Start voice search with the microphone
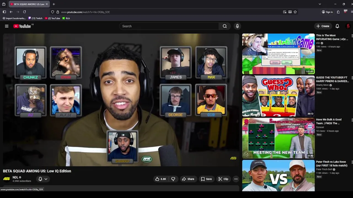The height and width of the screenshot is (198, 353). [237, 26]
